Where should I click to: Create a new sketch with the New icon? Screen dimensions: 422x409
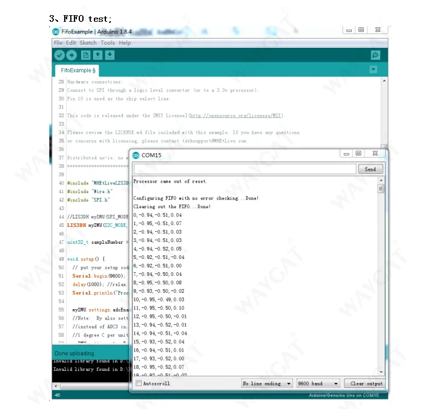point(85,55)
